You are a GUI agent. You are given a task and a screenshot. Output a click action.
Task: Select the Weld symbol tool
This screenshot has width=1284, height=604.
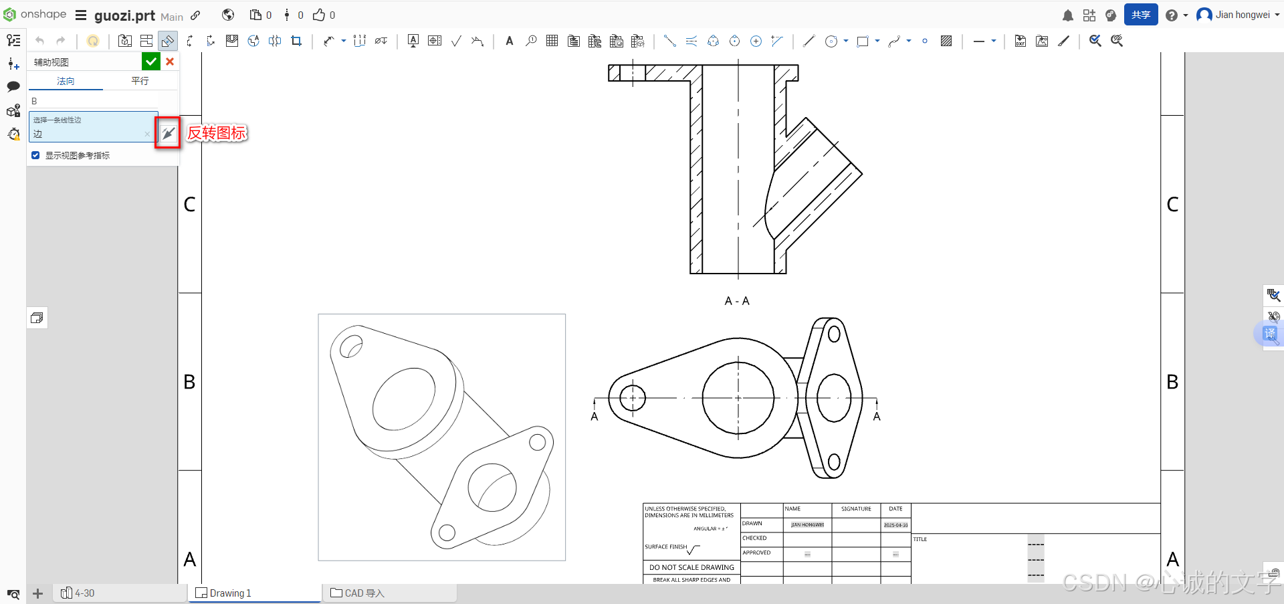click(477, 41)
